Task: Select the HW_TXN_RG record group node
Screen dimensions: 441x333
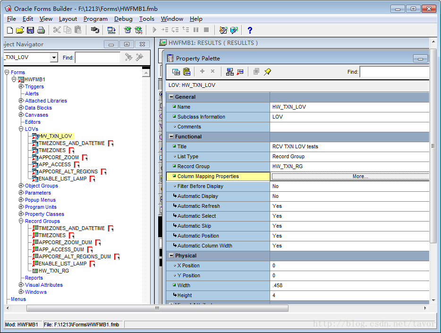Action: click(x=53, y=271)
